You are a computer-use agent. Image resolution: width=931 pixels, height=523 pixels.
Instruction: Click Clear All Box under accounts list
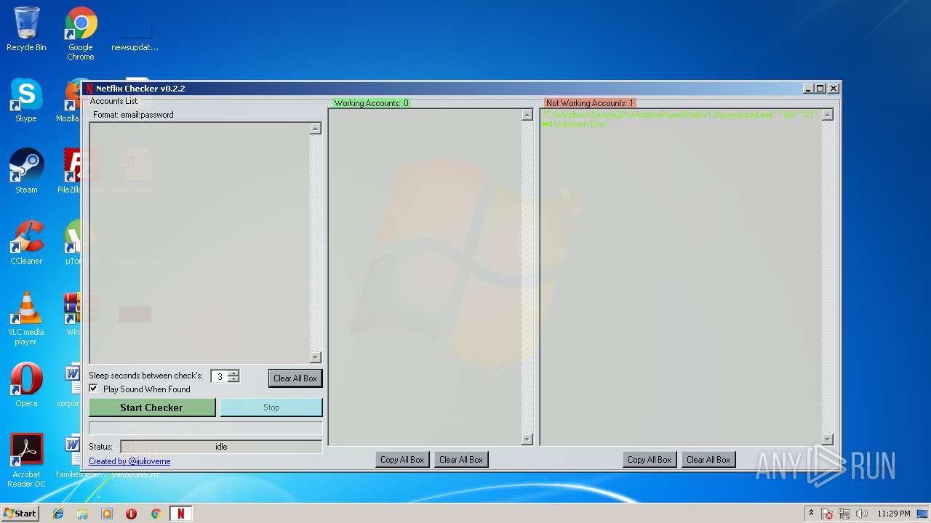click(x=295, y=378)
